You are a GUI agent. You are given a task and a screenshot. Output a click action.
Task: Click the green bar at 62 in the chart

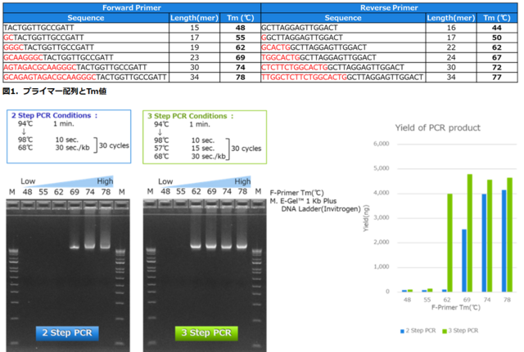pyautogui.click(x=449, y=243)
